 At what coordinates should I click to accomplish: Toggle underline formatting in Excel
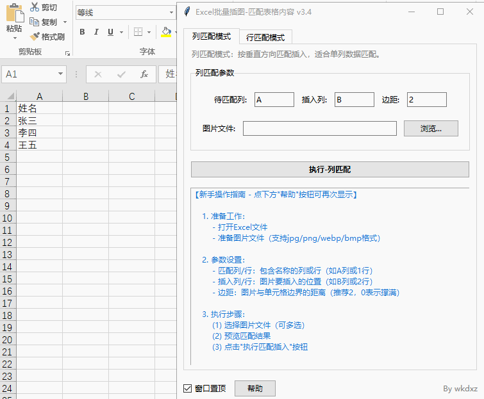pyautogui.click(x=110, y=32)
